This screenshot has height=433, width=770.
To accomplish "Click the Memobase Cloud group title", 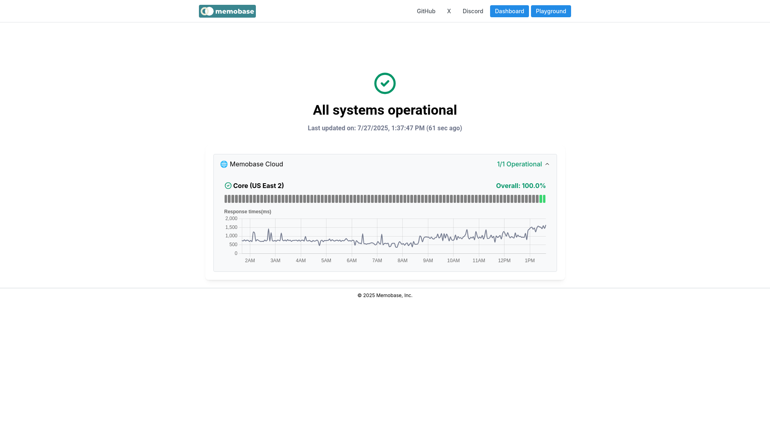I will pyautogui.click(x=256, y=164).
